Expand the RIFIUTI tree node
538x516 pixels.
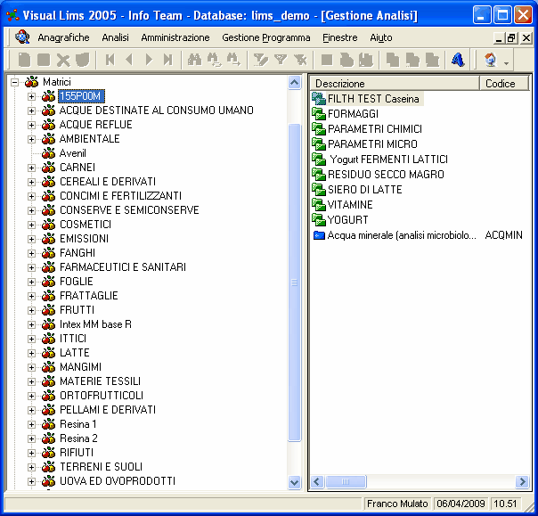[31, 453]
